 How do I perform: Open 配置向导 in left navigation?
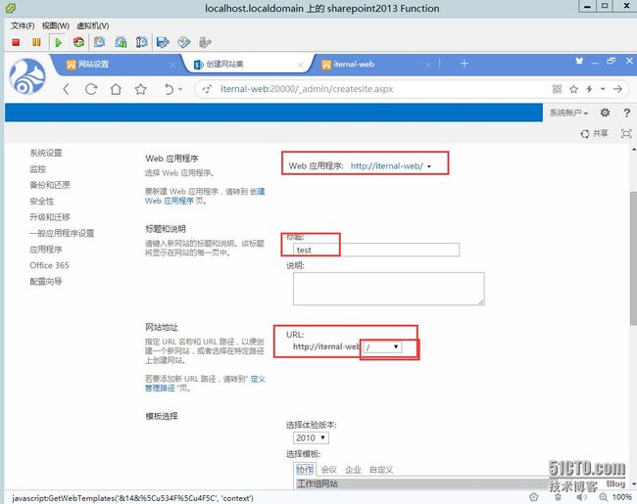pyautogui.click(x=46, y=282)
